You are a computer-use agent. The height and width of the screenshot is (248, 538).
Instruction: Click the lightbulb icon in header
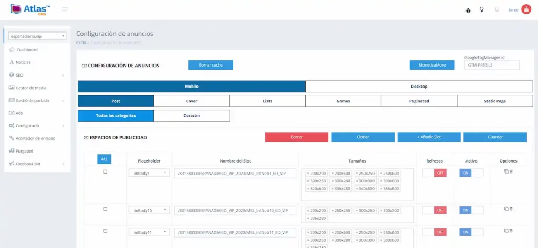point(481,9)
